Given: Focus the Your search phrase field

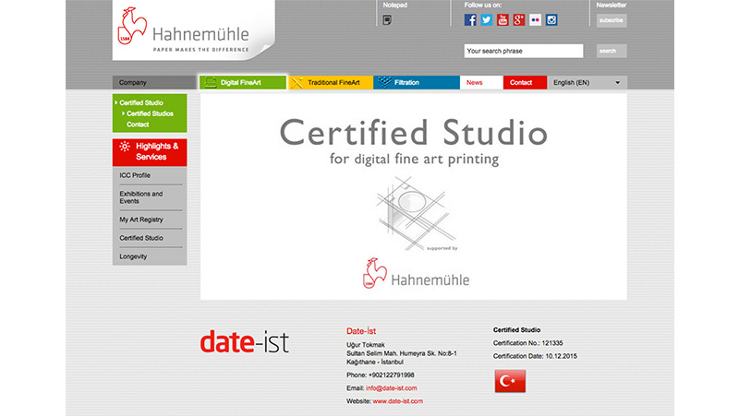Looking at the screenshot, I should pyautogui.click(x=524, y=51).
